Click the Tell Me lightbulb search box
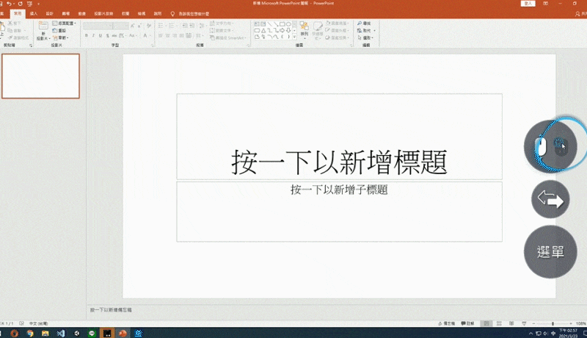The width and height of the screenshot is (587, 338). click(190, 14)
